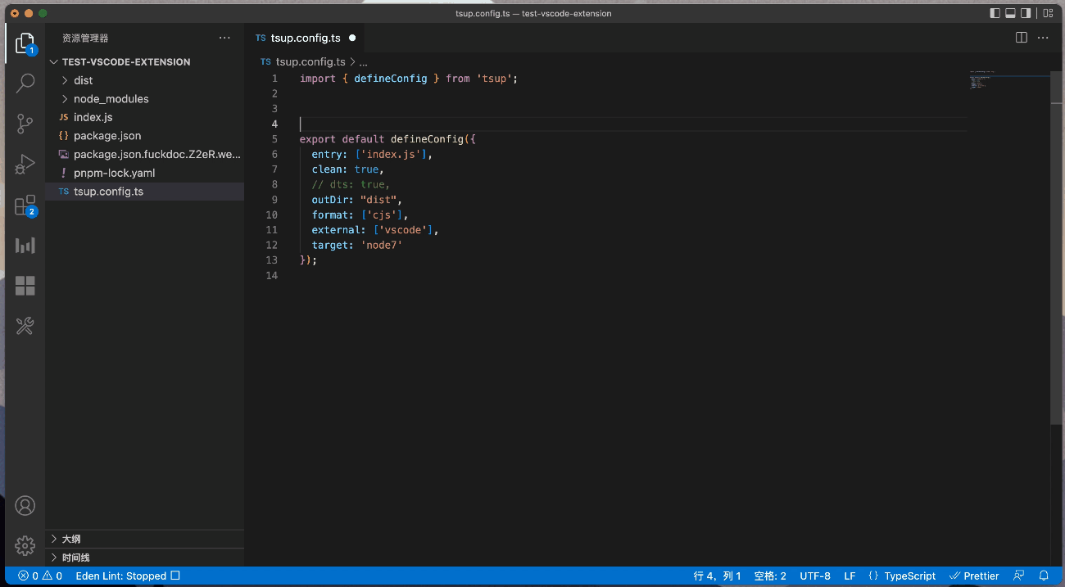Open the Accounts icon in activity bar
Viewport: 1065px width, 587px height.
(25, 505)
